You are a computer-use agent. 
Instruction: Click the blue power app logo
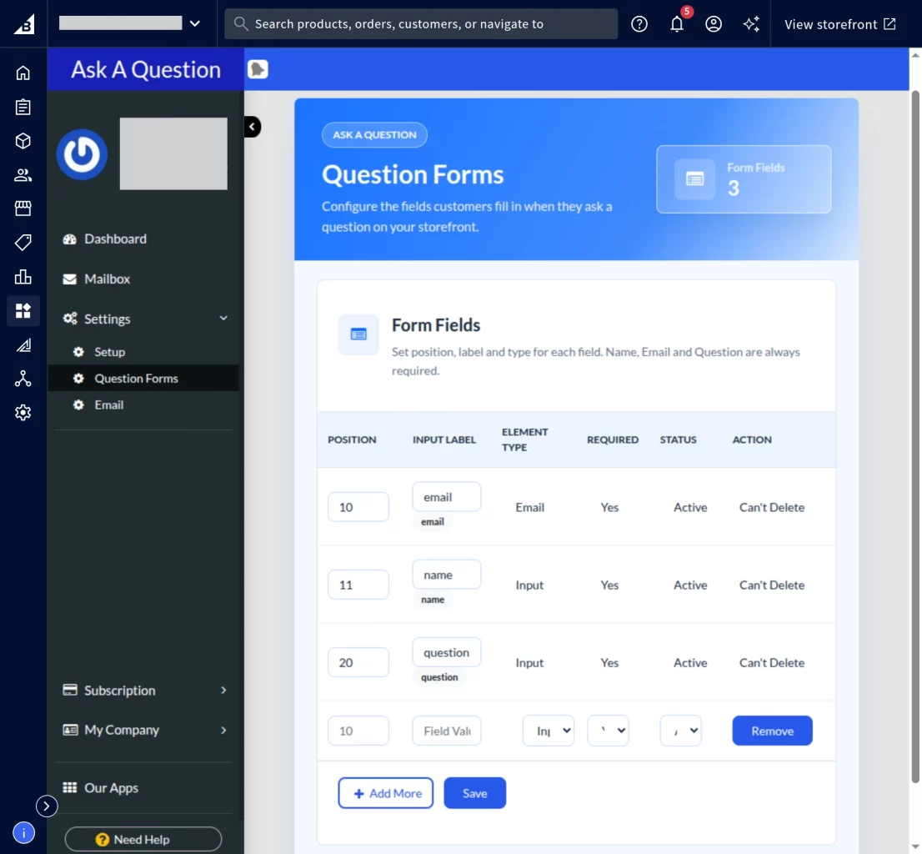82,154
